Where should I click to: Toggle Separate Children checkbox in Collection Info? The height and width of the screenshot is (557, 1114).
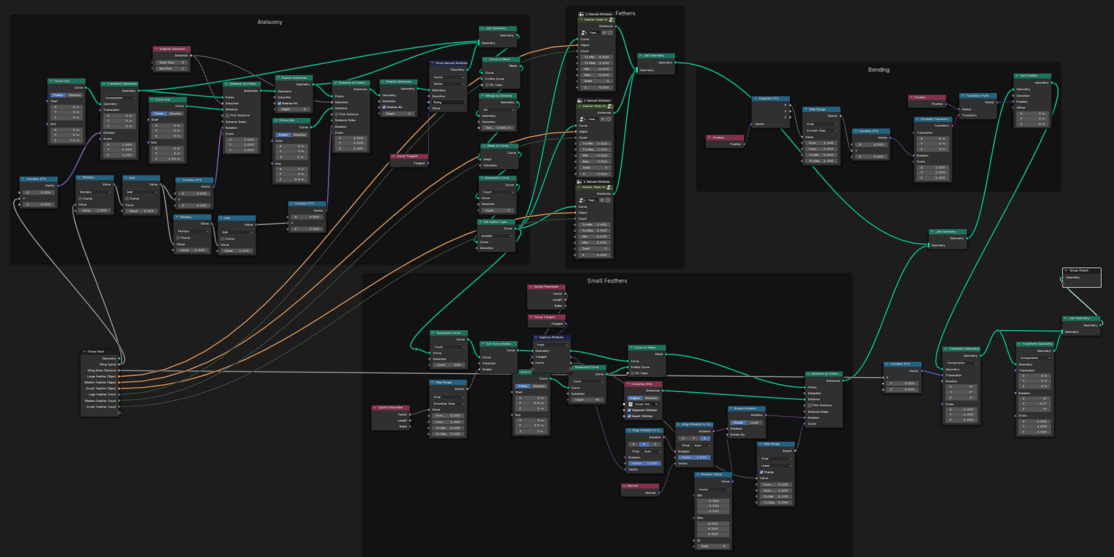tap(629, 410)
